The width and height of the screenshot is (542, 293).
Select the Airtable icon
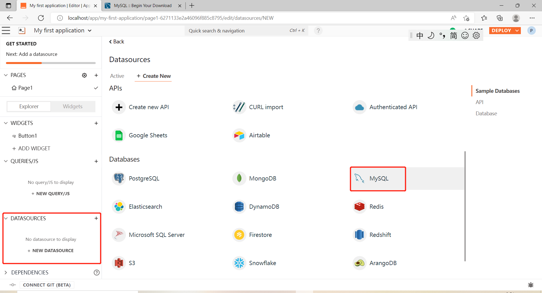239,135
